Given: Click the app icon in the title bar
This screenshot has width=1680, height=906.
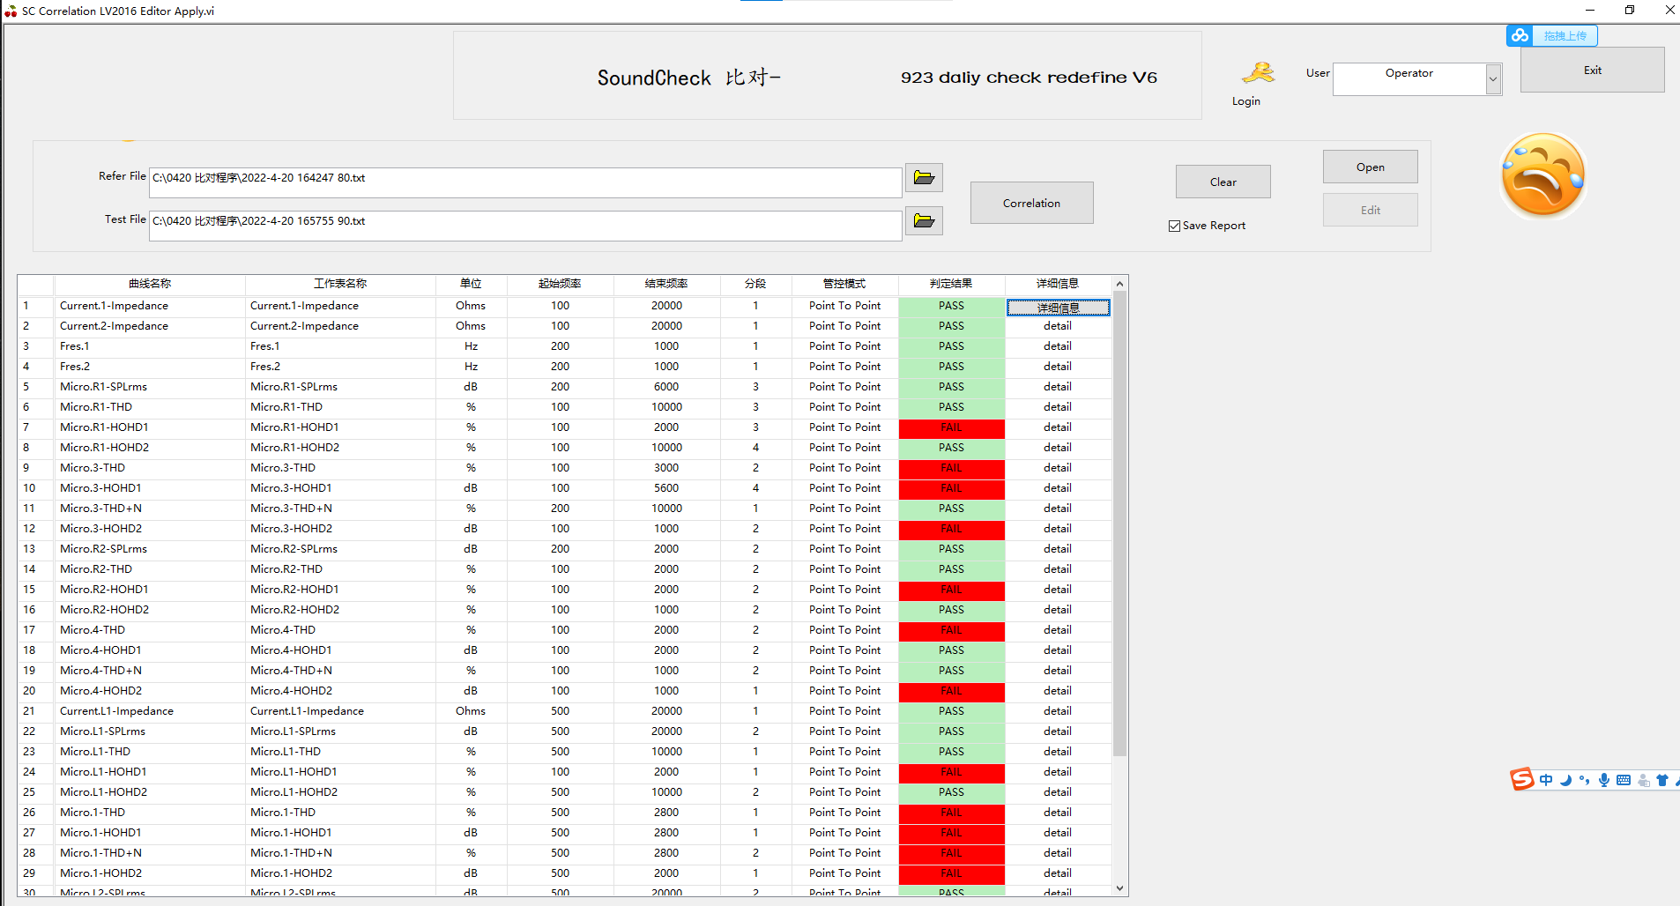Looking at the screenshot, I should 11,11.
